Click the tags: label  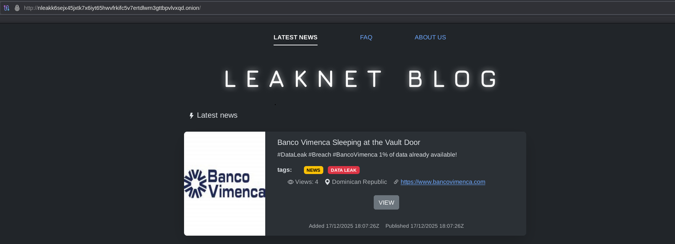coord(285,170)
